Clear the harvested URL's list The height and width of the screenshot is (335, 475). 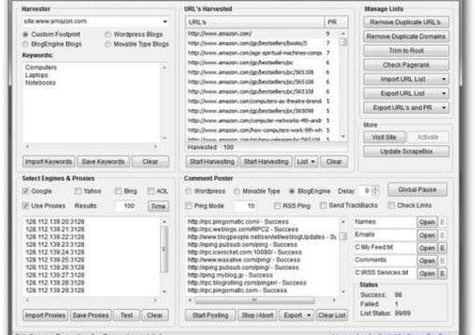coord(334,162)
